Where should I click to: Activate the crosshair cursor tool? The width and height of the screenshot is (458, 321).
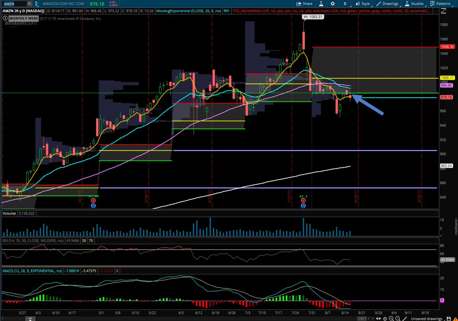[x=385, y=318]
